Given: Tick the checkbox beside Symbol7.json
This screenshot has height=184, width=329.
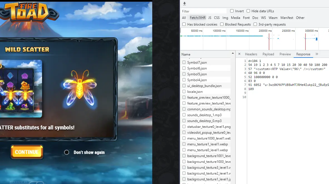Looking at the screenshot, I should [x=184, y=62].
